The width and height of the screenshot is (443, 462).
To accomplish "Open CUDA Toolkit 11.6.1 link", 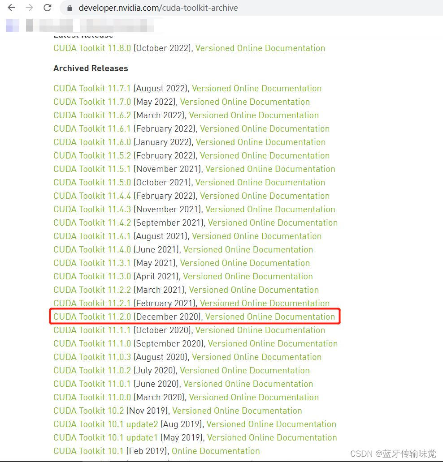I will (92, 129).
